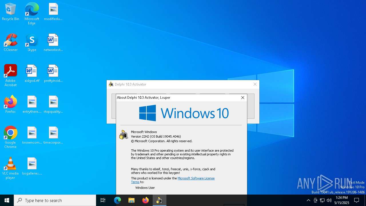Open the Action Center notifications icon
The width and height of the screenshot is (366, 206).
(x=357, y=200)
